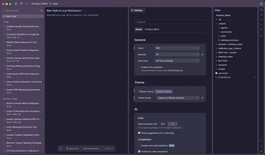This screenshot has height=155, width=265.
Task: Choose Cmd+Enter to send a prompt
Action: (163, 124)
